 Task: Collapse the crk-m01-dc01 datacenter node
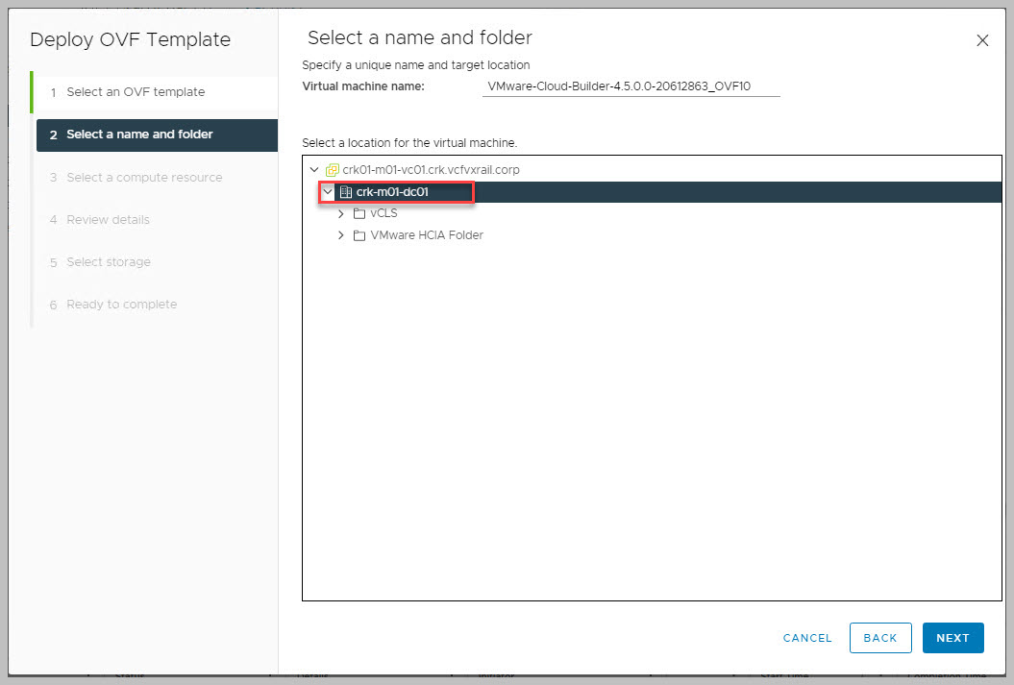pyautogui.click(x=328, y=192)
